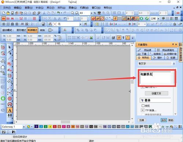
Task: Pick the arrow Select Object tool
Action: [x=10, y=47]
